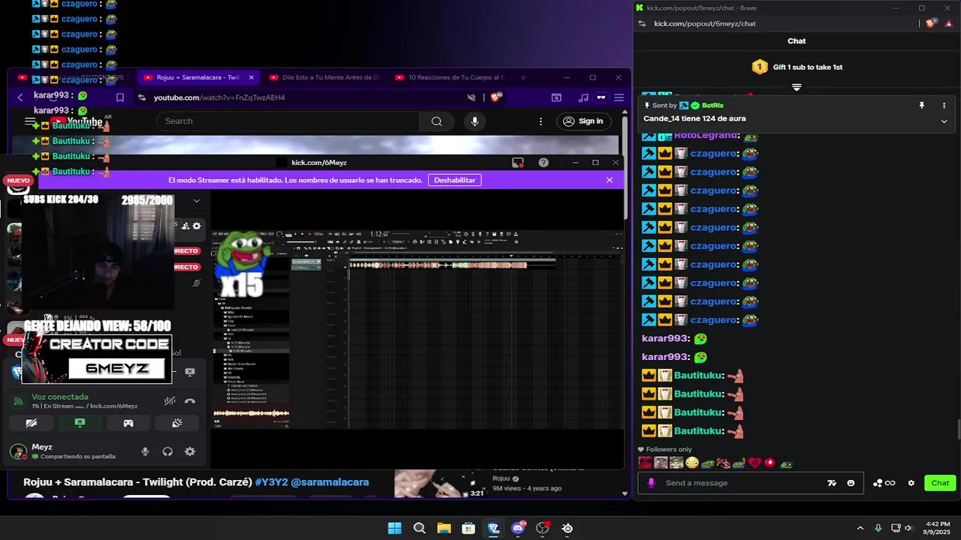Insert red heart quick emote
This screenshot has width=961, height=540.
coord(755,463)
